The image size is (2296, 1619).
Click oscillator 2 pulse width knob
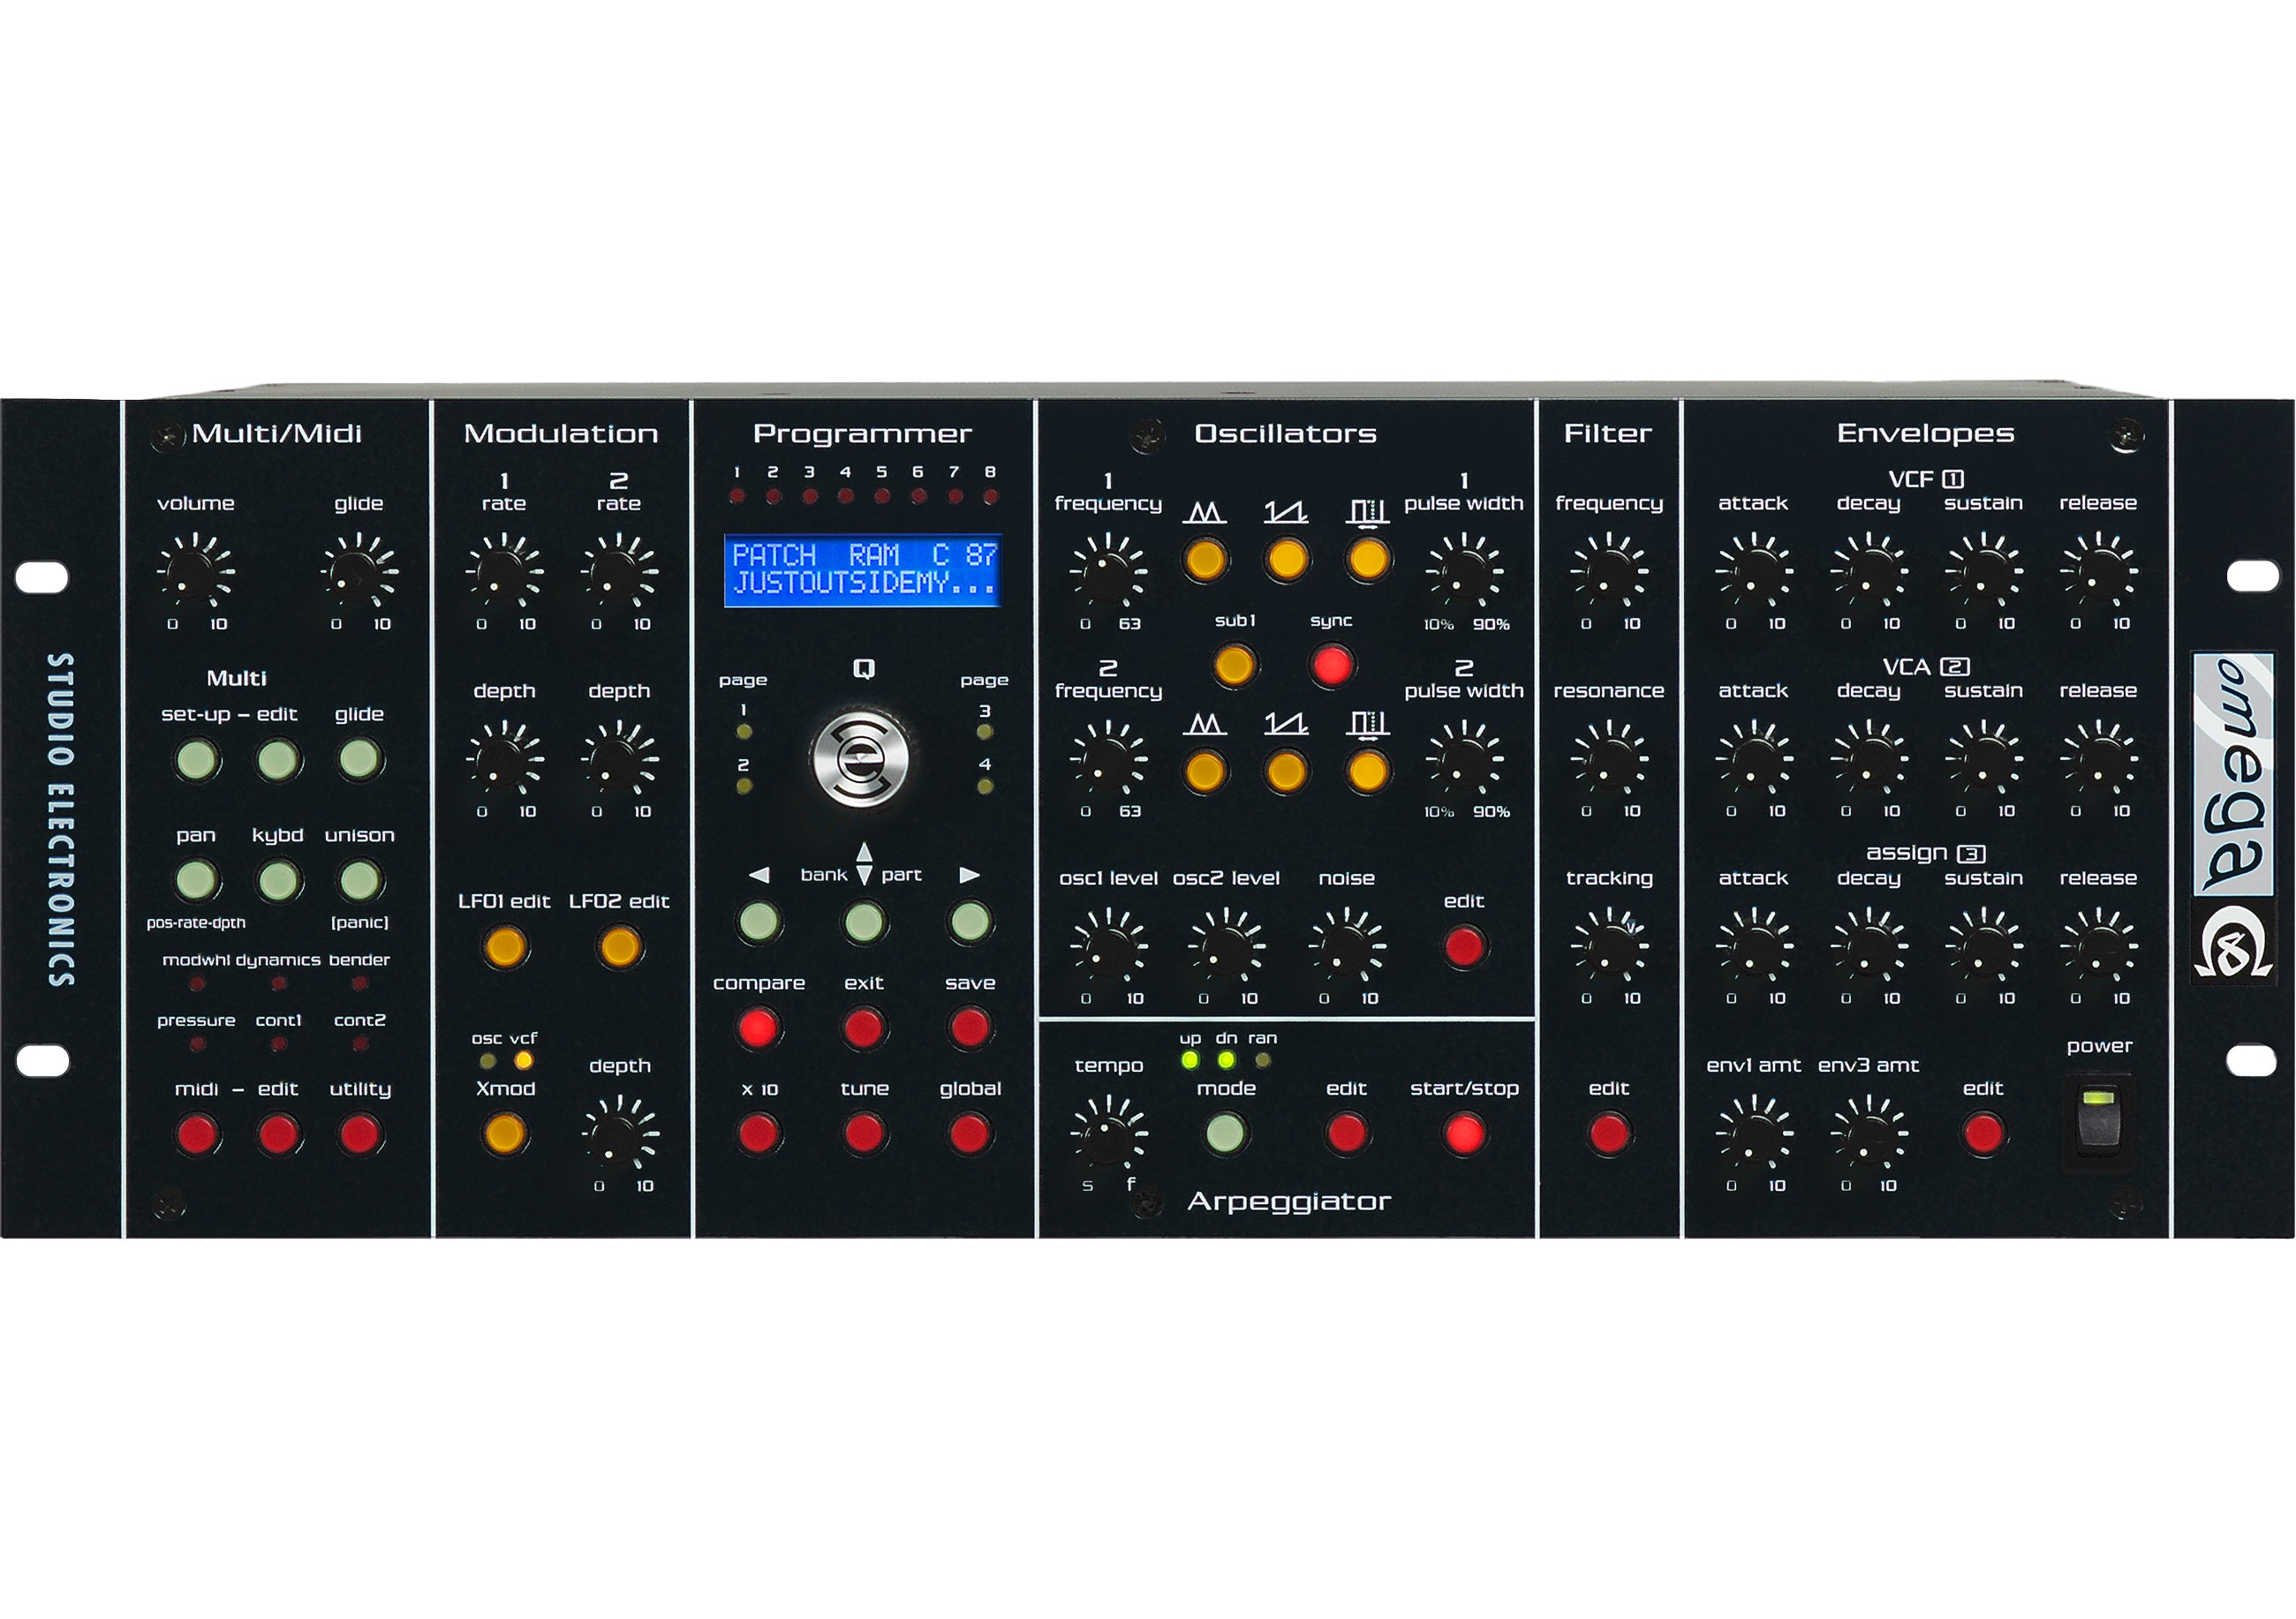click(1464, 759)
